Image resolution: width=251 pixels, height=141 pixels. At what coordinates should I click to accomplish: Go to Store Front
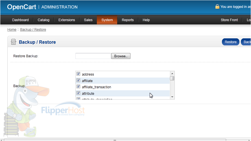(x=229, y=20)
